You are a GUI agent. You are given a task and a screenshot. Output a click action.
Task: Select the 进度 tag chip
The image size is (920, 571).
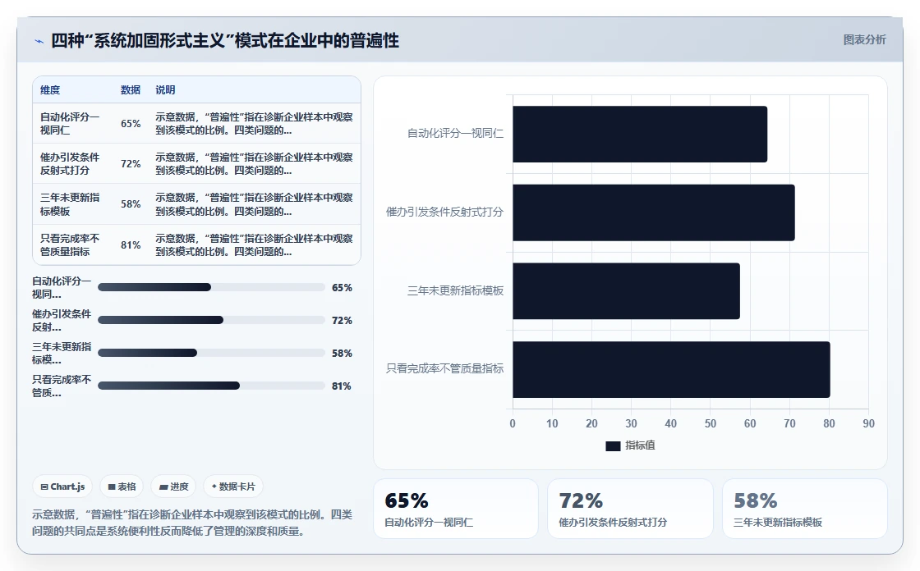173,486
